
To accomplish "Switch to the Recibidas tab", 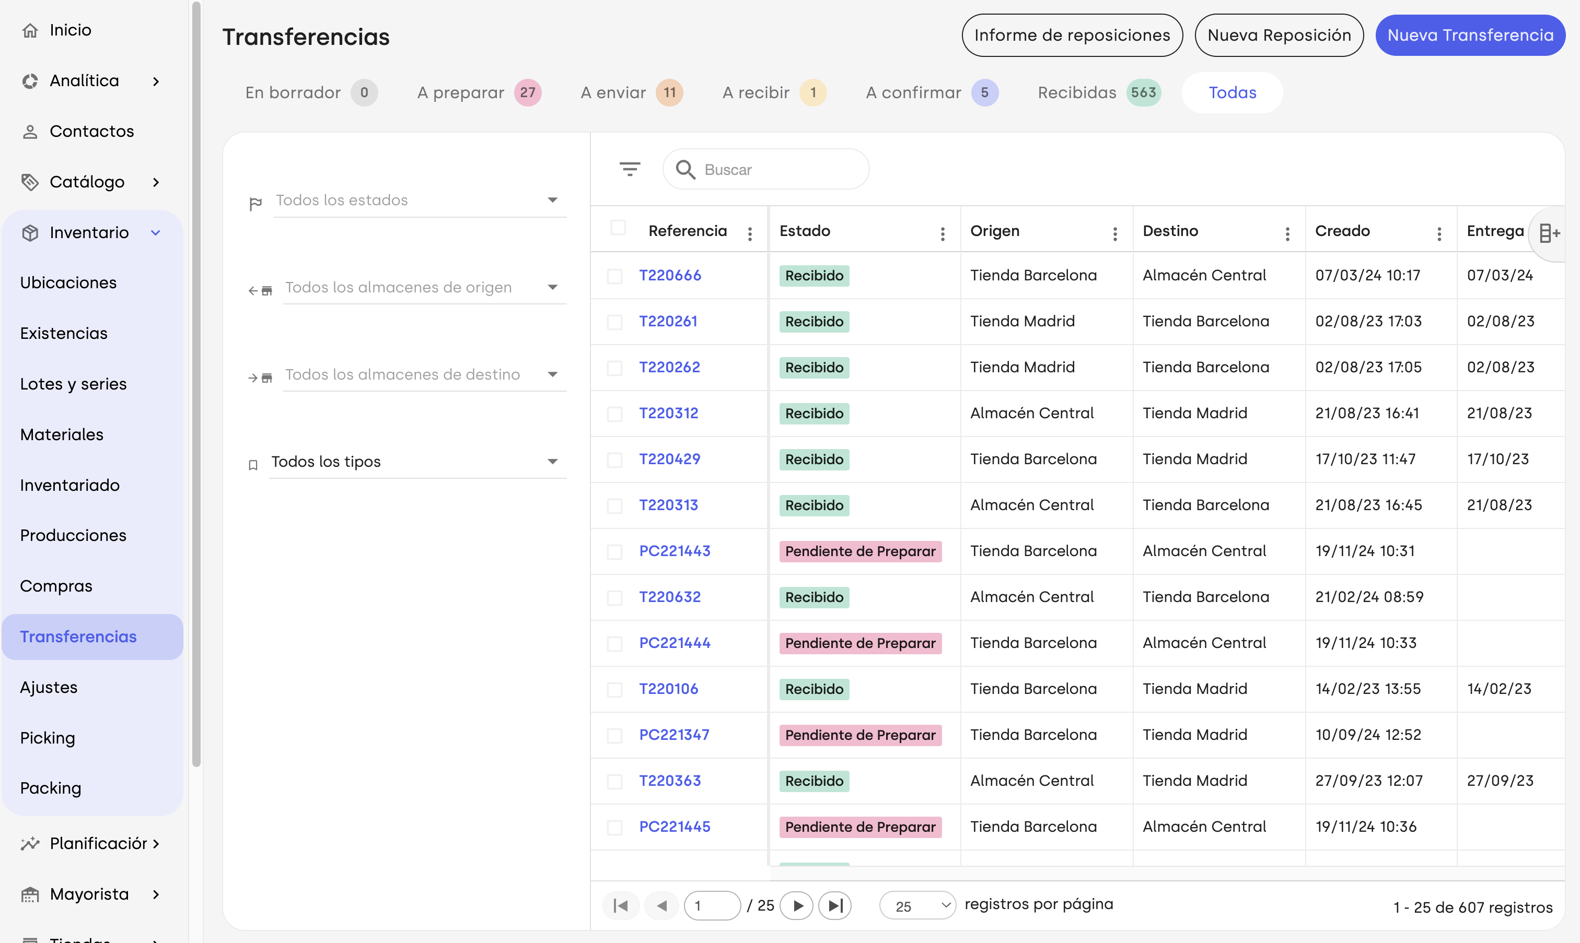I will point(1099,93).
